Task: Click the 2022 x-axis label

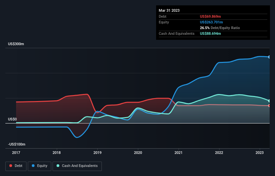Action: [219, 153]
